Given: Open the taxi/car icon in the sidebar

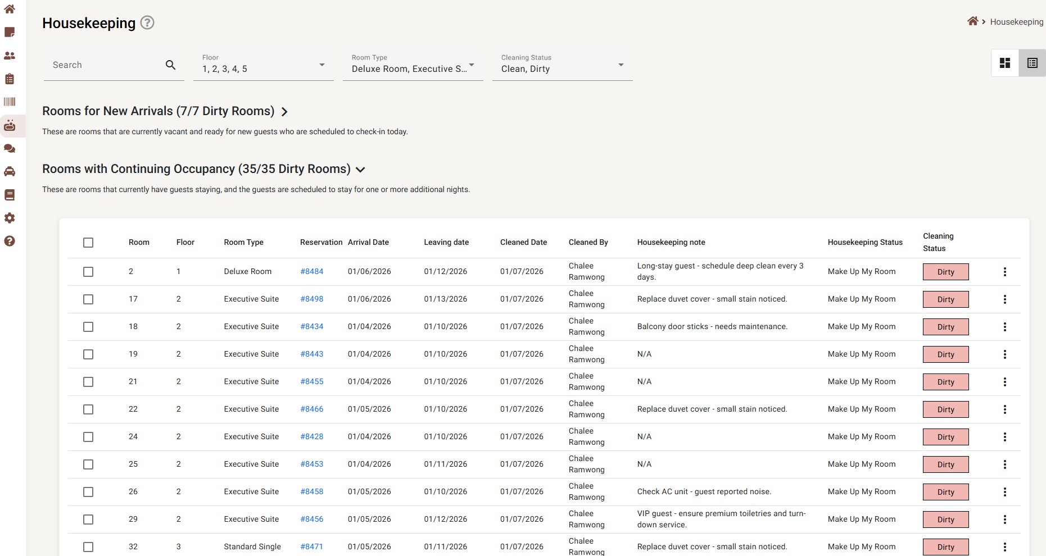Looking at the screenshot, I should (10, 172).
